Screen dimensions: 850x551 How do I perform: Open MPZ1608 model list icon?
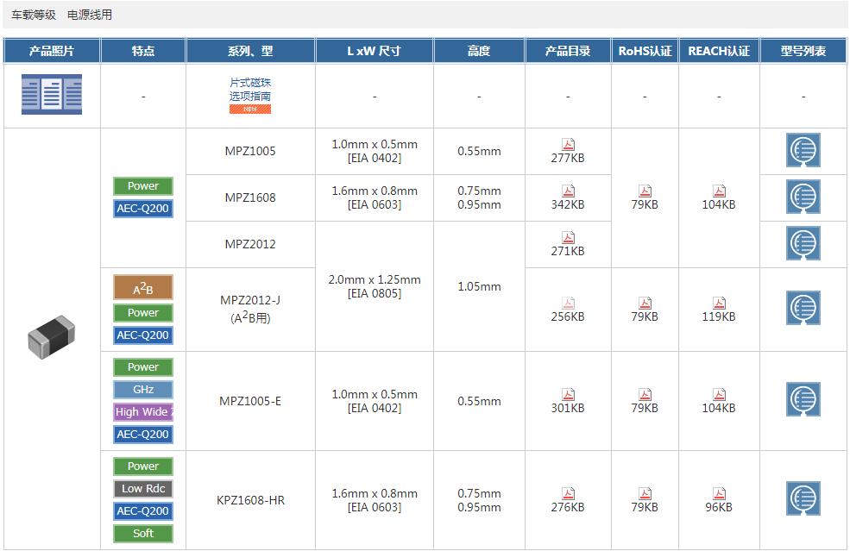pyautogui.click(x=803, y=197)
